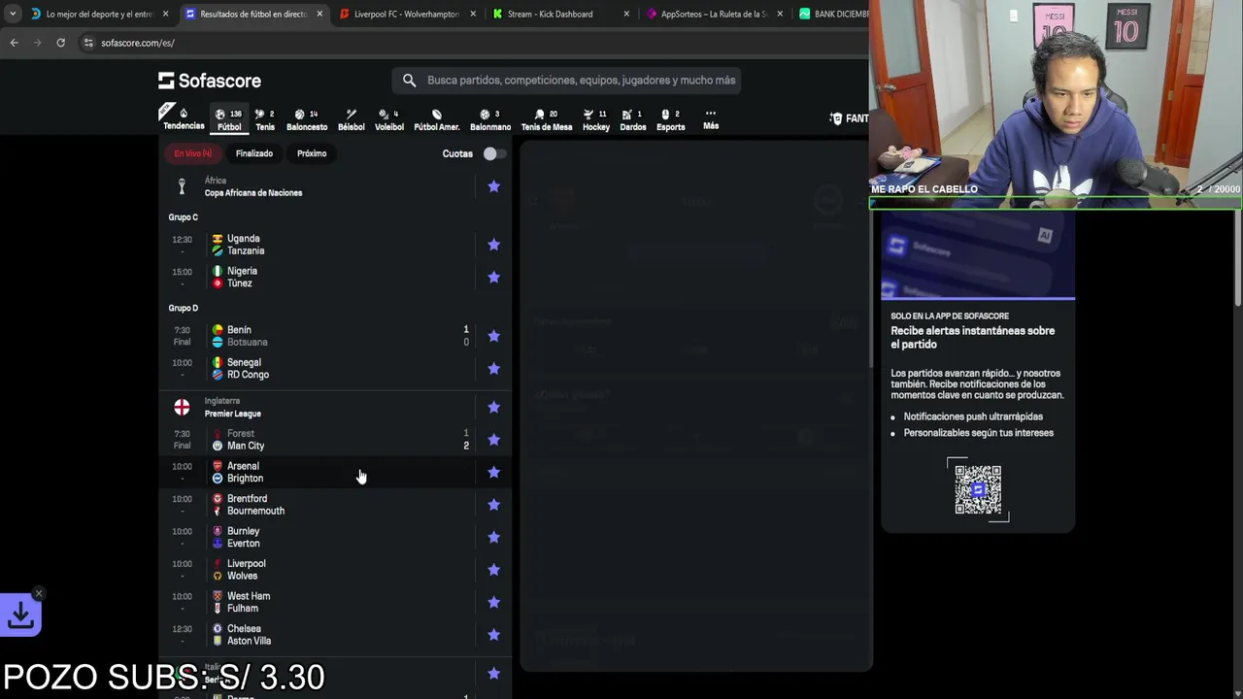Toggle favorite star for Arsenal vs Brighton
Image resolution: width=1243 pixels, height=699 pixels.
(x=493, y=472)
